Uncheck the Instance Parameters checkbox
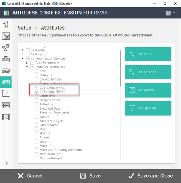 (32, 67)
